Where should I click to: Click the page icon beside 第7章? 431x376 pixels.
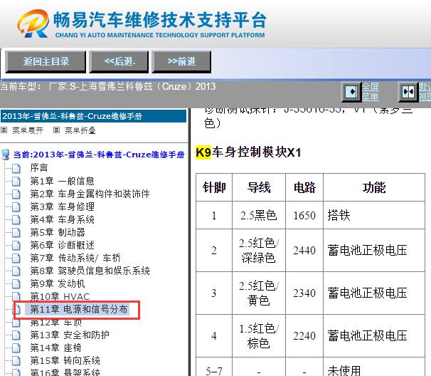tap(16, 258)
